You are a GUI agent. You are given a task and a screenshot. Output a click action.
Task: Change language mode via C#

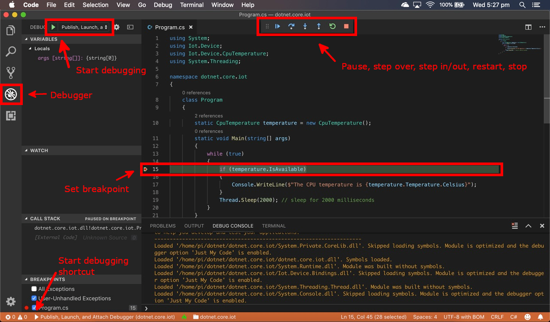click(x=513, y=317)
